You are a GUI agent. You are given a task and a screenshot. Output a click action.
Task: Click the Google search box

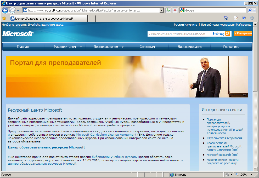click(215, 10)
